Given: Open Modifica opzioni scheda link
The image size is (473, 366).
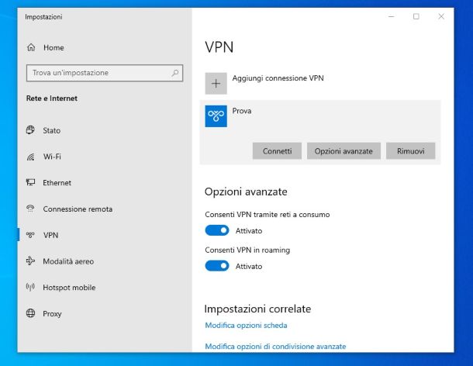Looking at the screenshot, I should tap(246, 325).
